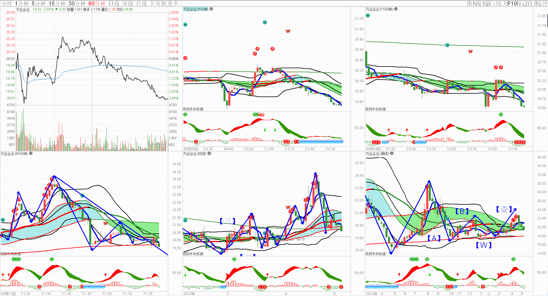Select the 1分钟 period tab
The width and height of the screenshot is (548, 296).
coord(22,3)
